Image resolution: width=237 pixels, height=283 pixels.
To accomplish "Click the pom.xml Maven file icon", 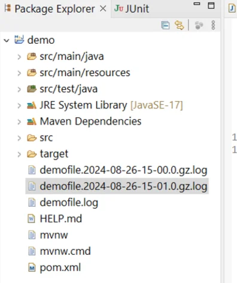I will pos(32,267).
